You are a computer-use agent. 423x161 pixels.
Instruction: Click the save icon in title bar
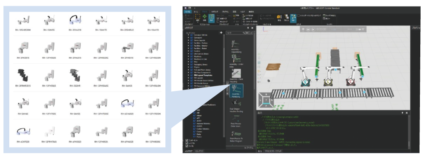point(190,8)
